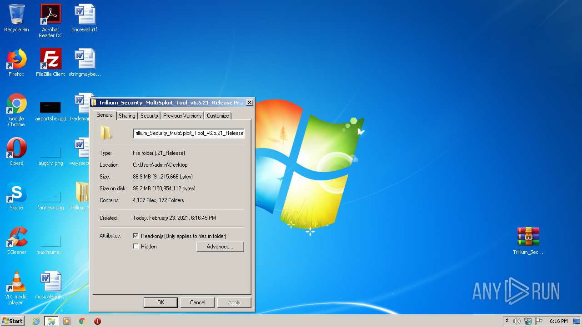
Task: Switch to the General tab
Action: coord(105,115)
